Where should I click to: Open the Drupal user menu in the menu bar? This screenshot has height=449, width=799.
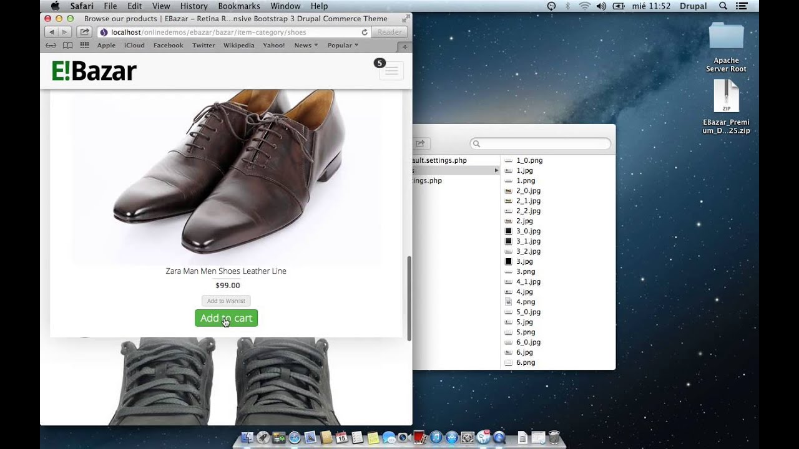coord(693,6)
